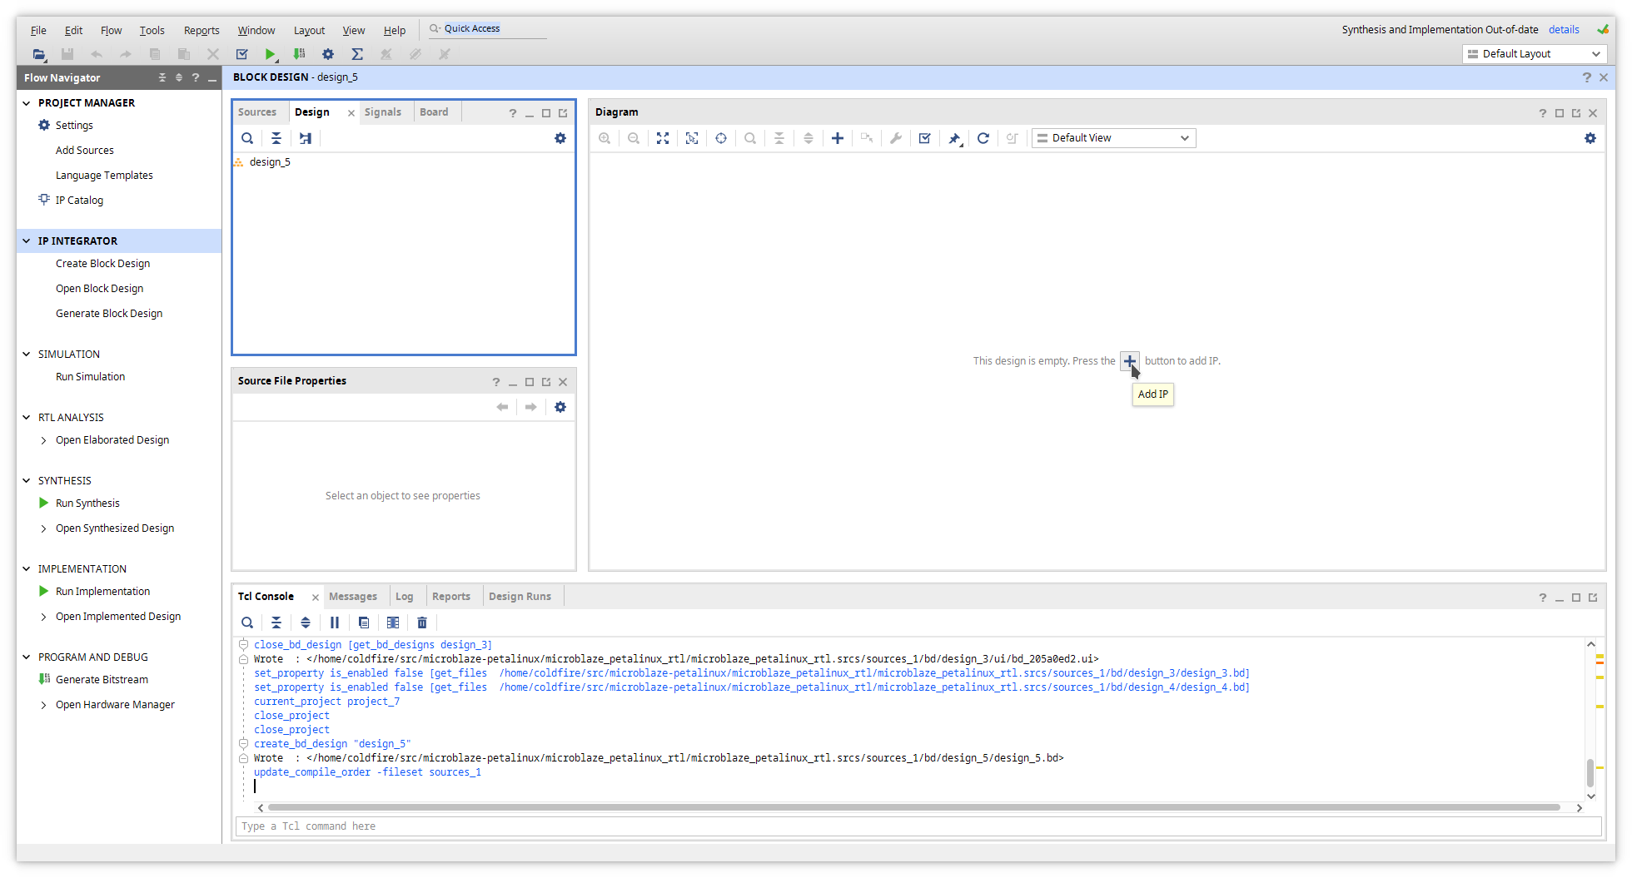Validate design from Diagram toolbar

[925, 138]
